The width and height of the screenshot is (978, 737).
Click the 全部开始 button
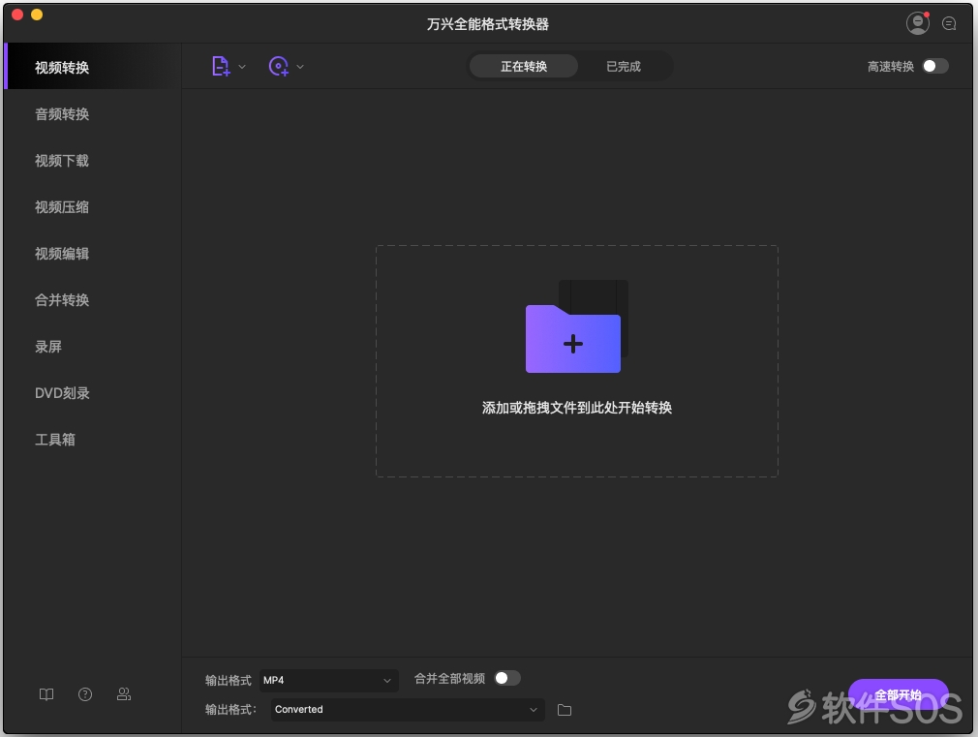click(x=899, y=695)
